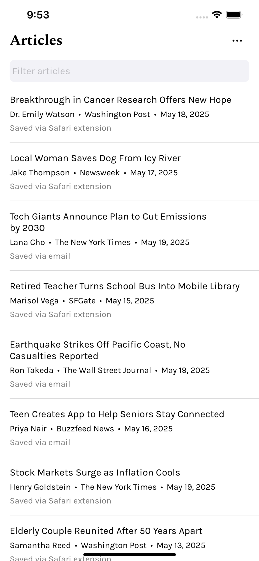Open Earthquake Strikes Off Pacific Coast article
This screenshot has height=561, width=259.
pos(129,364)
